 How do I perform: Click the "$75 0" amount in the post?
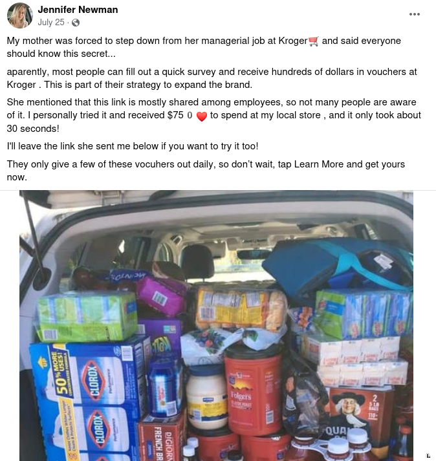tap(180, 115)
